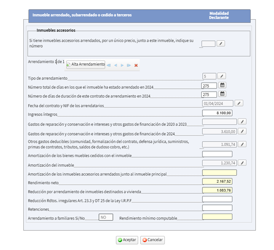This screenshot has width=274, height=250.
Task: Edit gastos de reparación de 2024
Action: click(242, 131)
